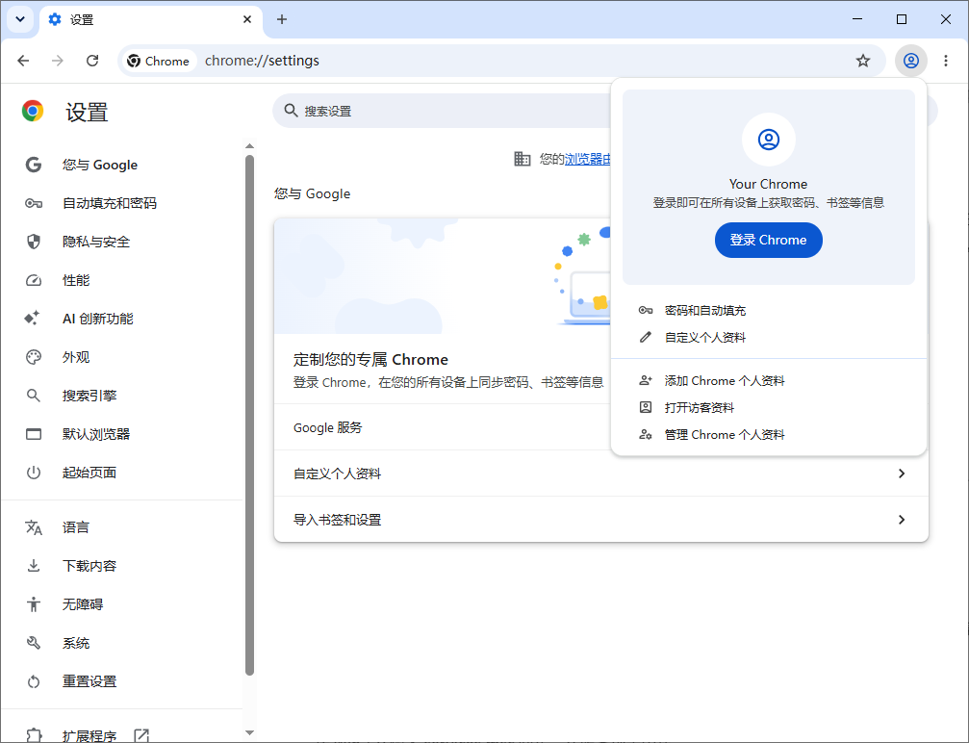Click sidebar scroll up arrow
The image size is (969, 743).
(249, 146)
